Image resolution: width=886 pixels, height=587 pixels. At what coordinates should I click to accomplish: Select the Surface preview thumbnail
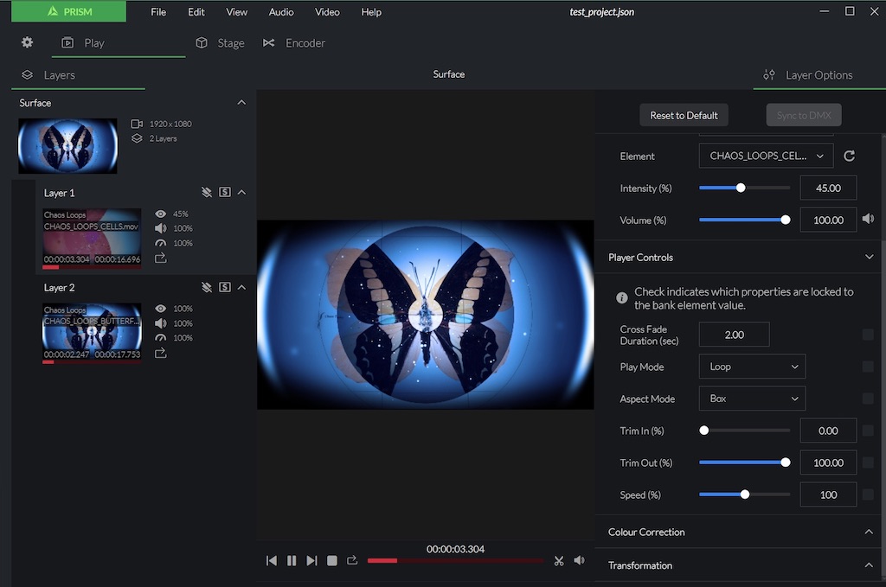click(67, 146)
